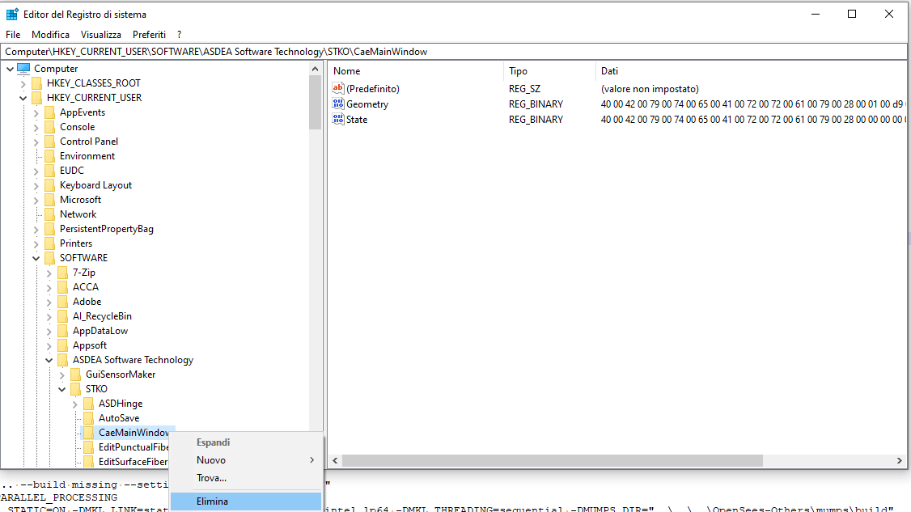Click the HKEY_CLASSES_ROOT folder icon
911x512 pixels.
[x=37, y=83]
